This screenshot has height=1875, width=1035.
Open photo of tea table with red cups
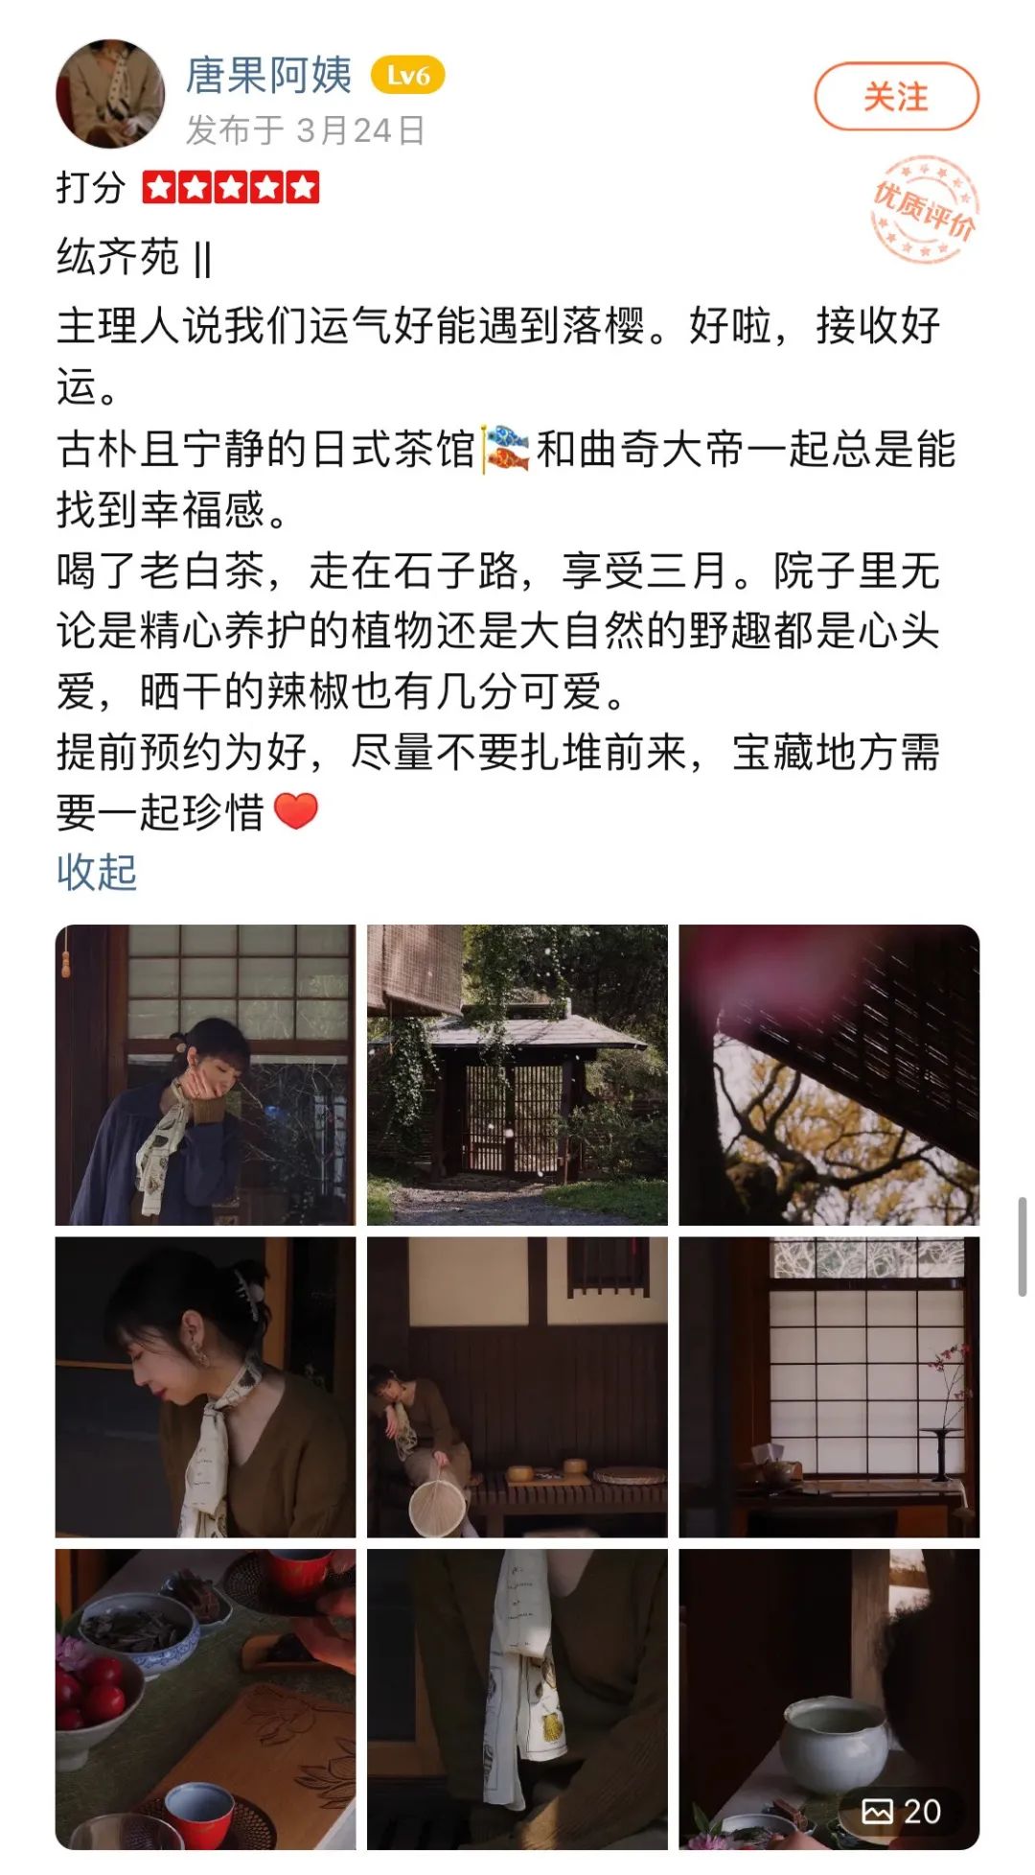205,1699
